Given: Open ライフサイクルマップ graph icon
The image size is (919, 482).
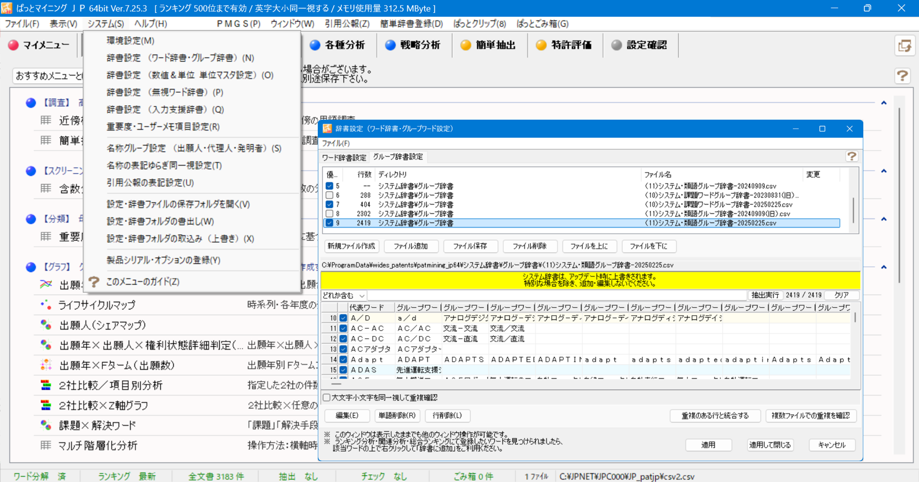Looking at the screenshot, I should pyautogui.click(x=46, y=305).
